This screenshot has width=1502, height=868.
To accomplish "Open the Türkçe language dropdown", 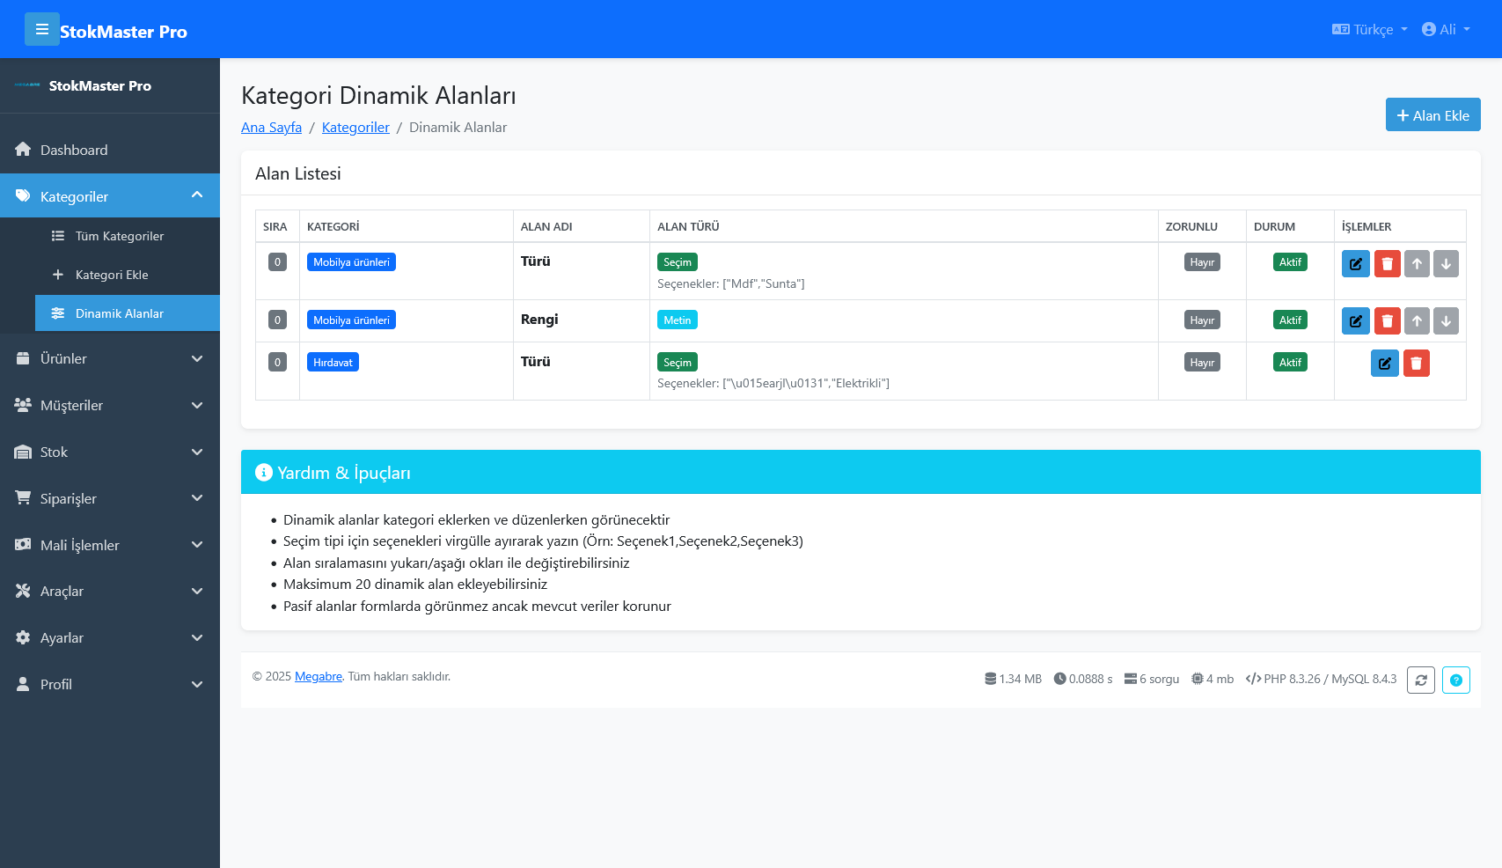I will 1369,29.
